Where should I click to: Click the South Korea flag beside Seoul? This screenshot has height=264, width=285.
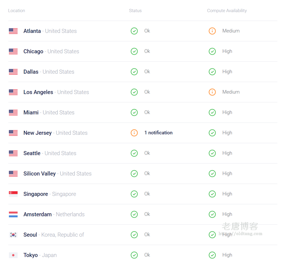coord(13,235)
